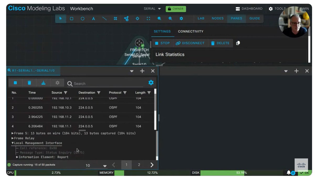The width and height of the screenshot is (315, 178).
Task: Open the DASHBOARD link
Action: [249, 9]
